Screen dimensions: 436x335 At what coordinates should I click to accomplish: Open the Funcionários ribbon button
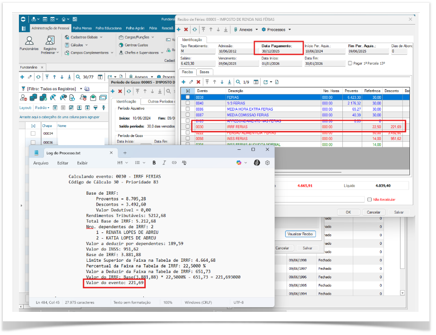(x=29, y=43)
